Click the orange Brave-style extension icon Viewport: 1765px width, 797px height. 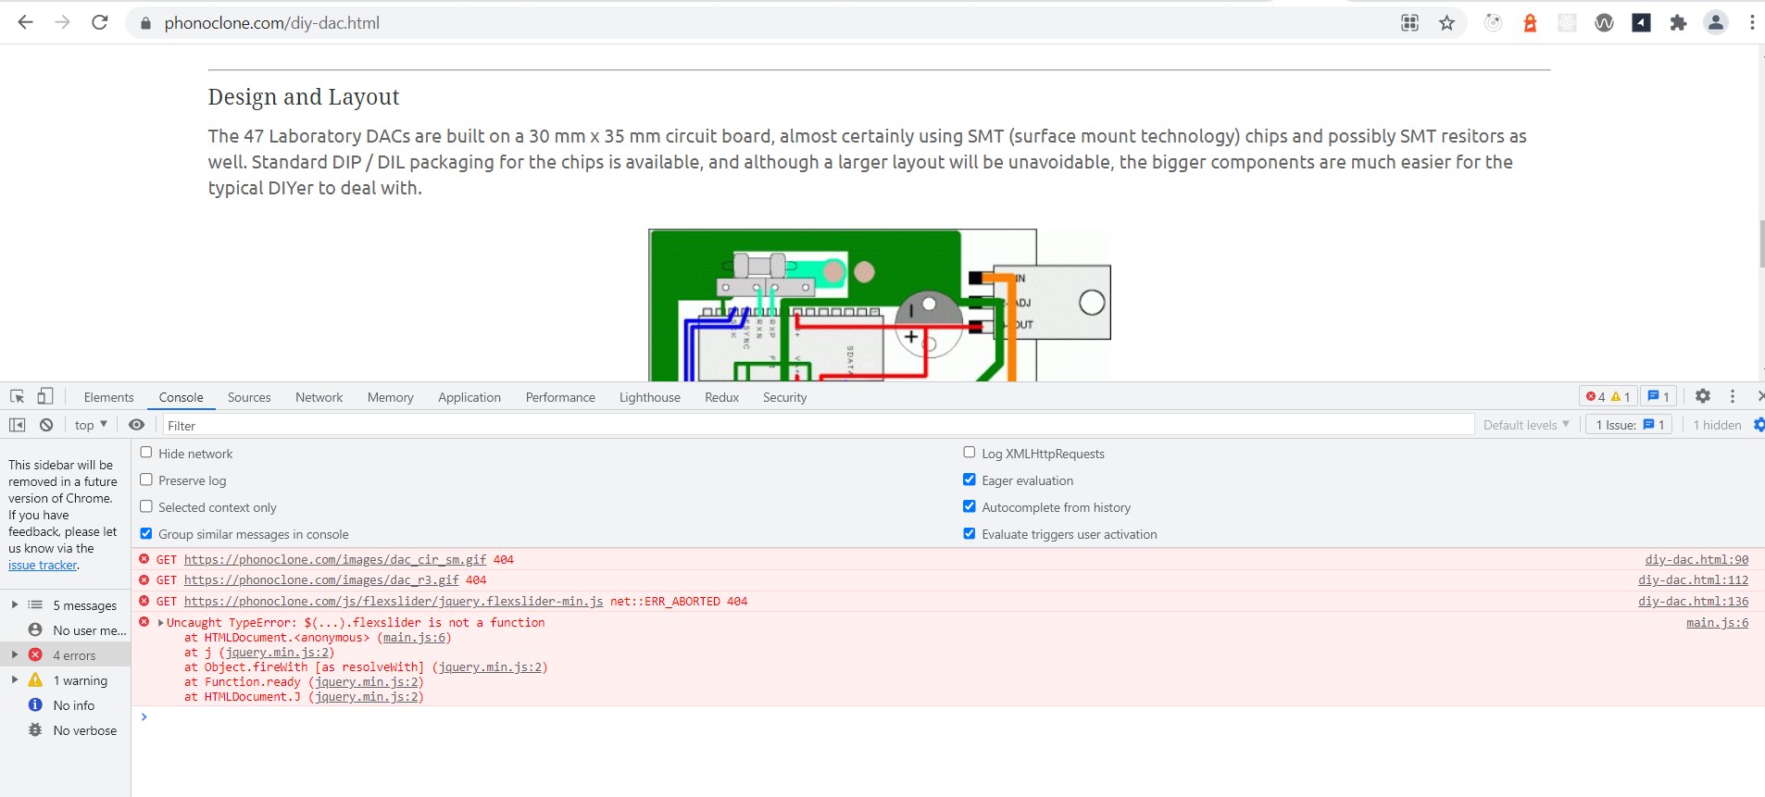1530,23
